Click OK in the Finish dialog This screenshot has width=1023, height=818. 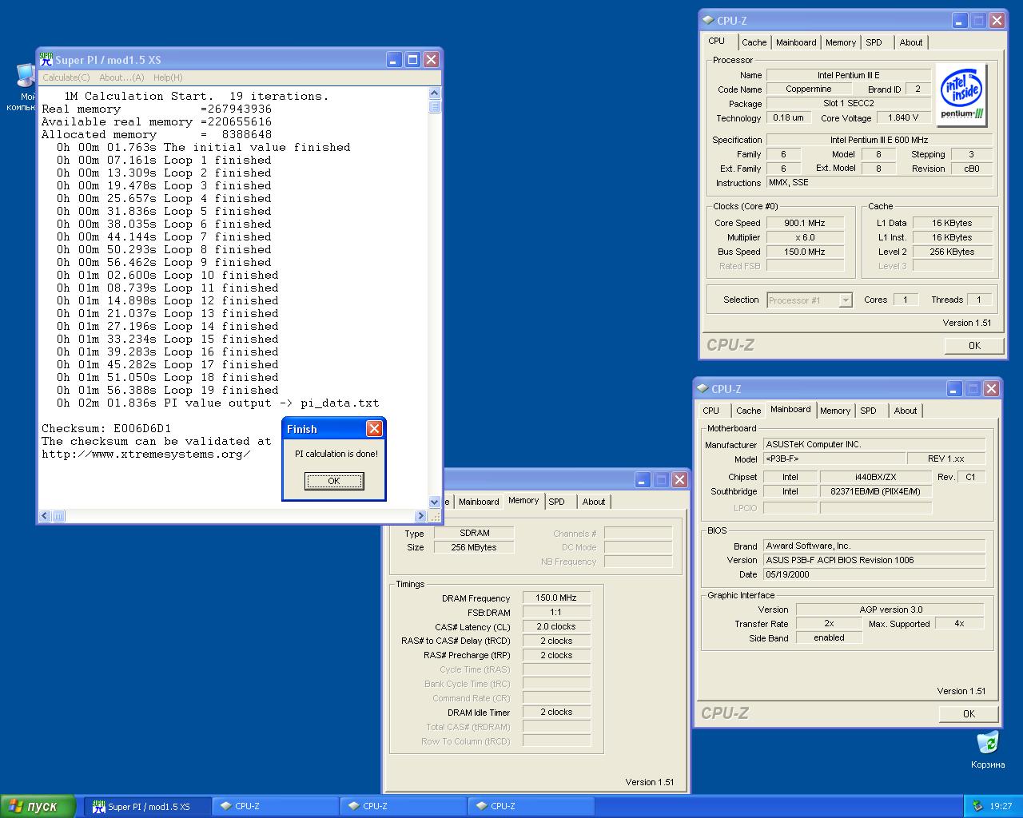pos(334,481)
